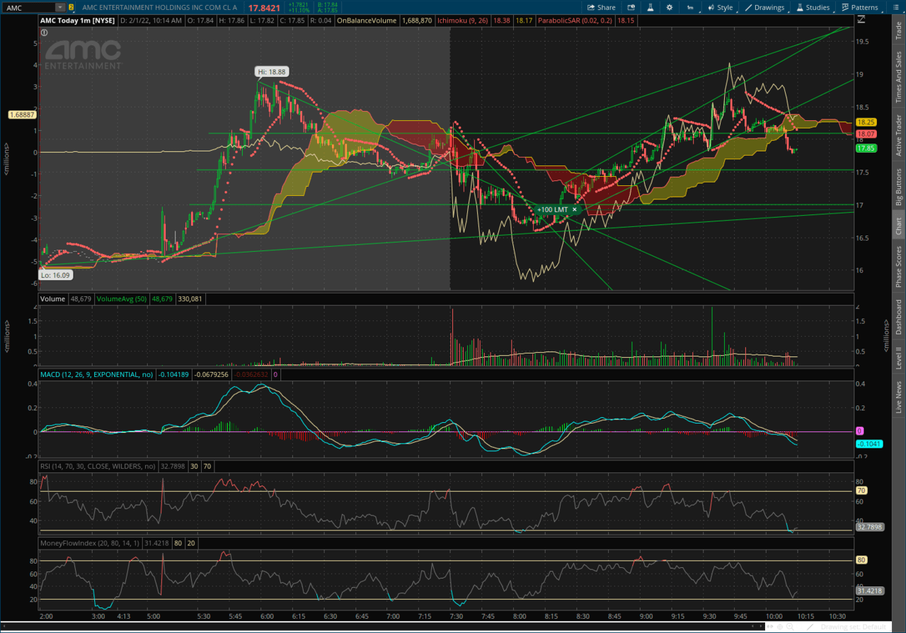Click the AMC symbol input field

pos(29,7)
